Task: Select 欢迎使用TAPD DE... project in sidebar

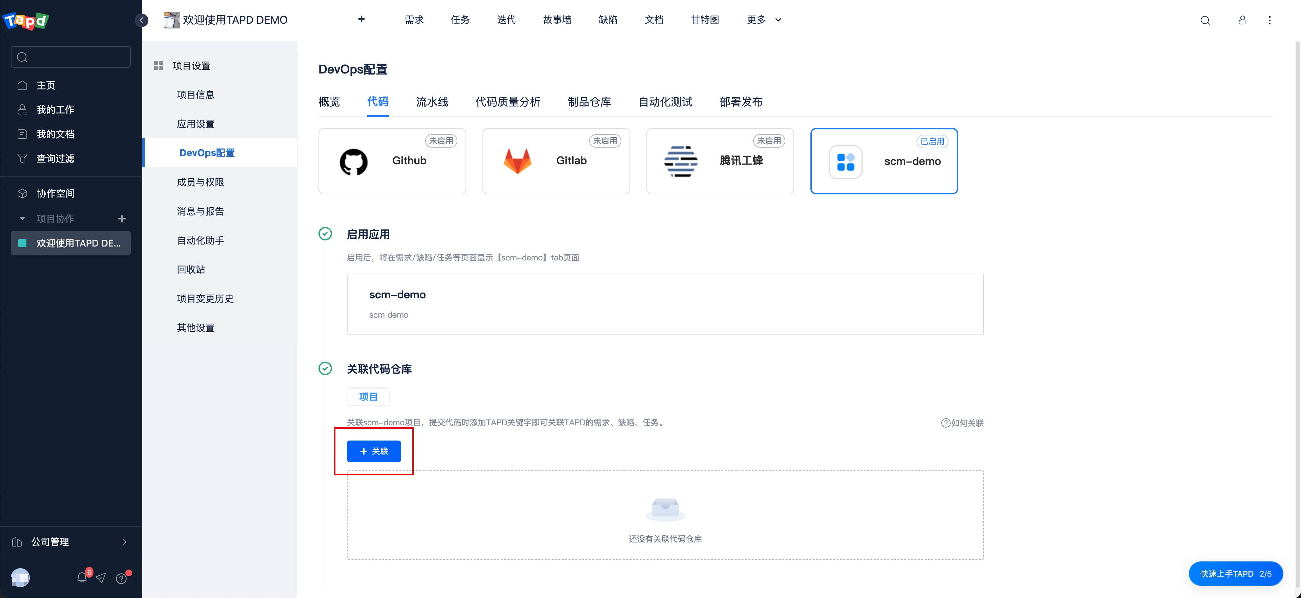Action: [x=71, y=243]
